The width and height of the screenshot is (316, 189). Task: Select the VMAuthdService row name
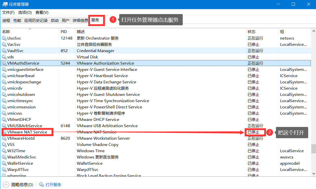23,63
